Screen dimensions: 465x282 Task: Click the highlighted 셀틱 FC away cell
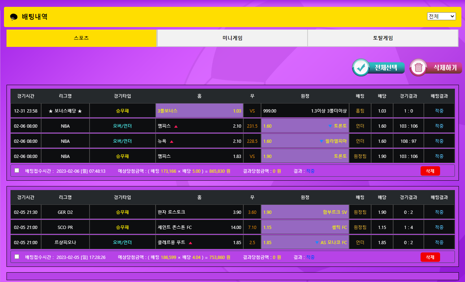[305, 227]
